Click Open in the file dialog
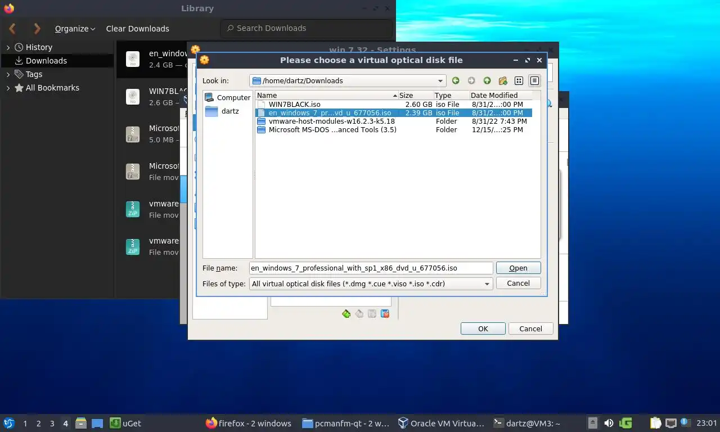 [x=518, y=268]
